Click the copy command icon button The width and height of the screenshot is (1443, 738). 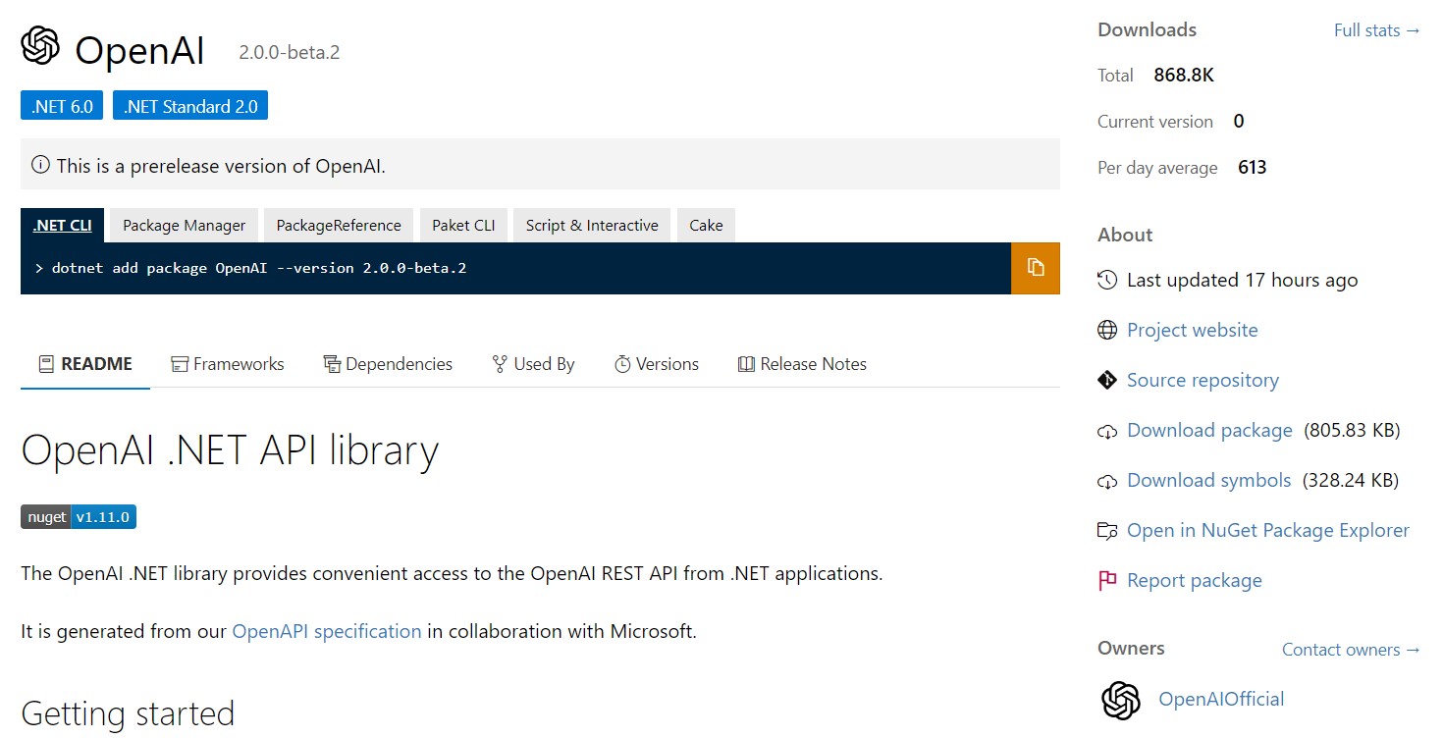[x=1035, y=268]
